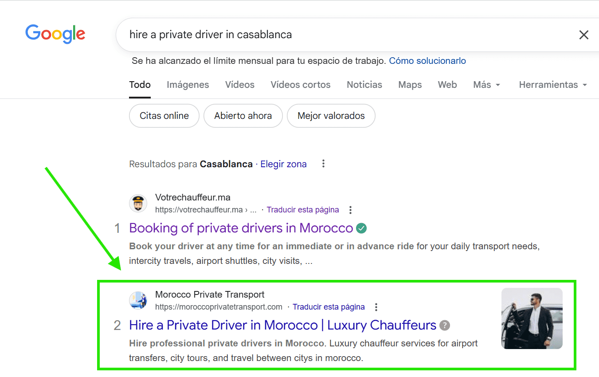
Task: Click the Morocco Private Transport favicon
Action: tap(138, 301)
